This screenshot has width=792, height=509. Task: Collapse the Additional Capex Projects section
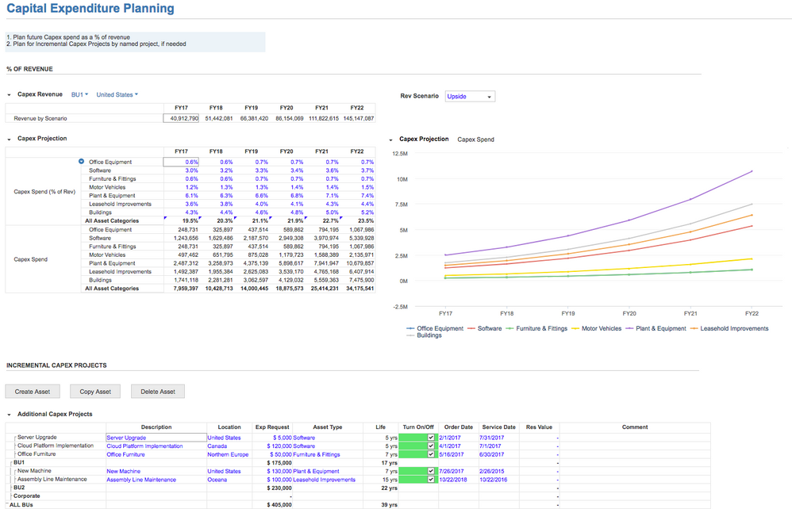click(x=8, y=413)
